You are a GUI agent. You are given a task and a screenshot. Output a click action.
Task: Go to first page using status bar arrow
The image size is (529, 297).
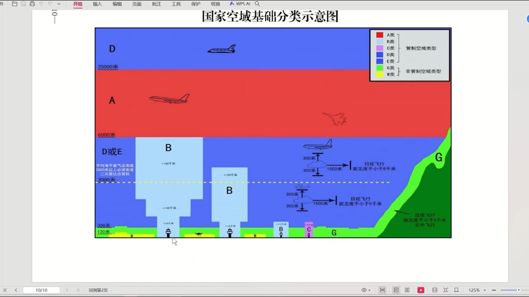point(5,290)
